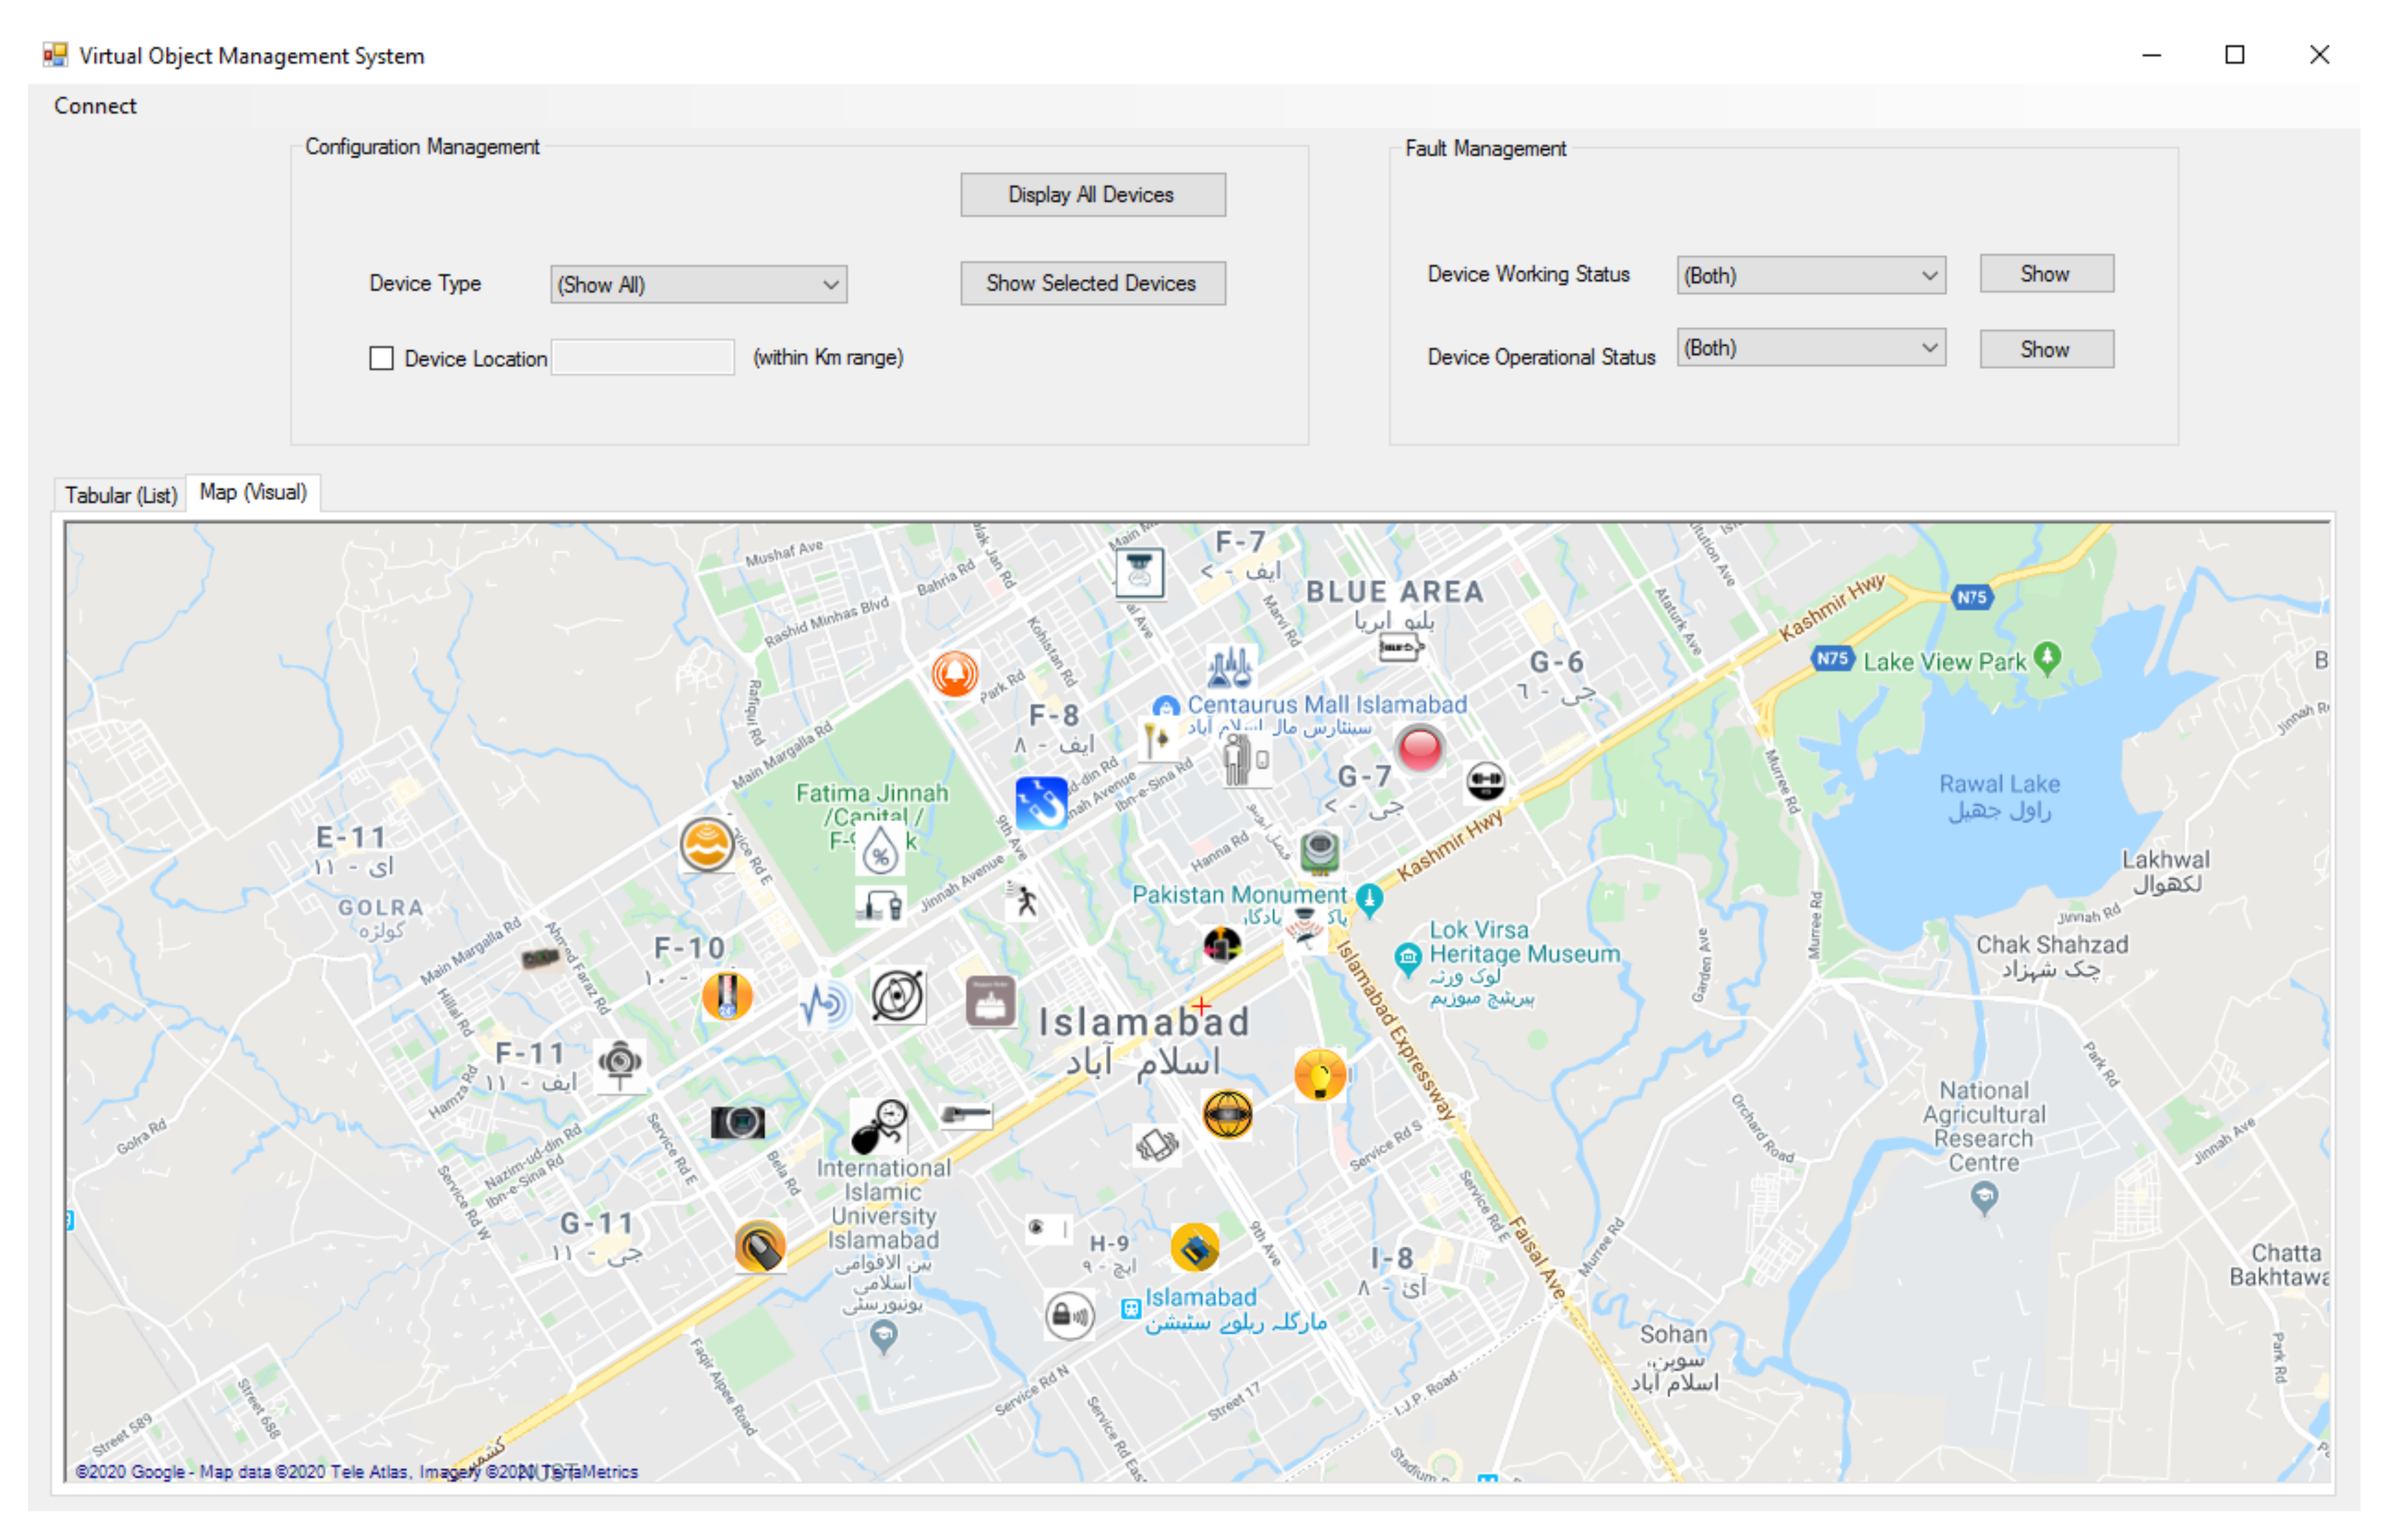Select the humidity droplet percent marker
The height and width of the screenshot is (1540, 2396).
click(x=881, y=849)
